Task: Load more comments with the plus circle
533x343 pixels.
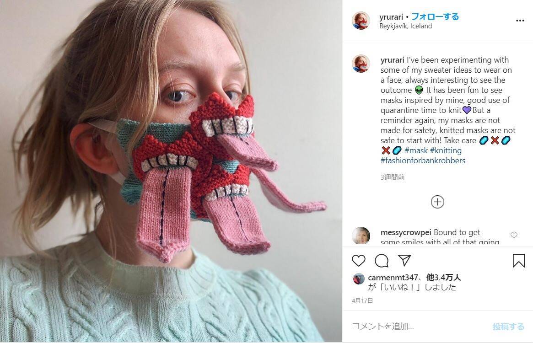Action: 437,202
